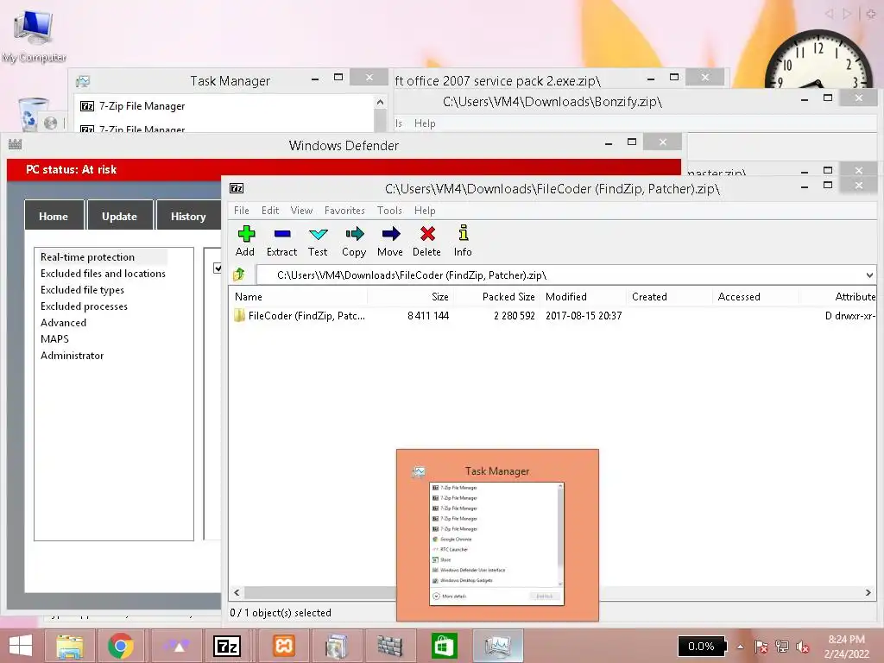Screen dimensions: 884x663
Task: Sort by Accessed column header
Action: pyautogui.click(x=755, y=297)
